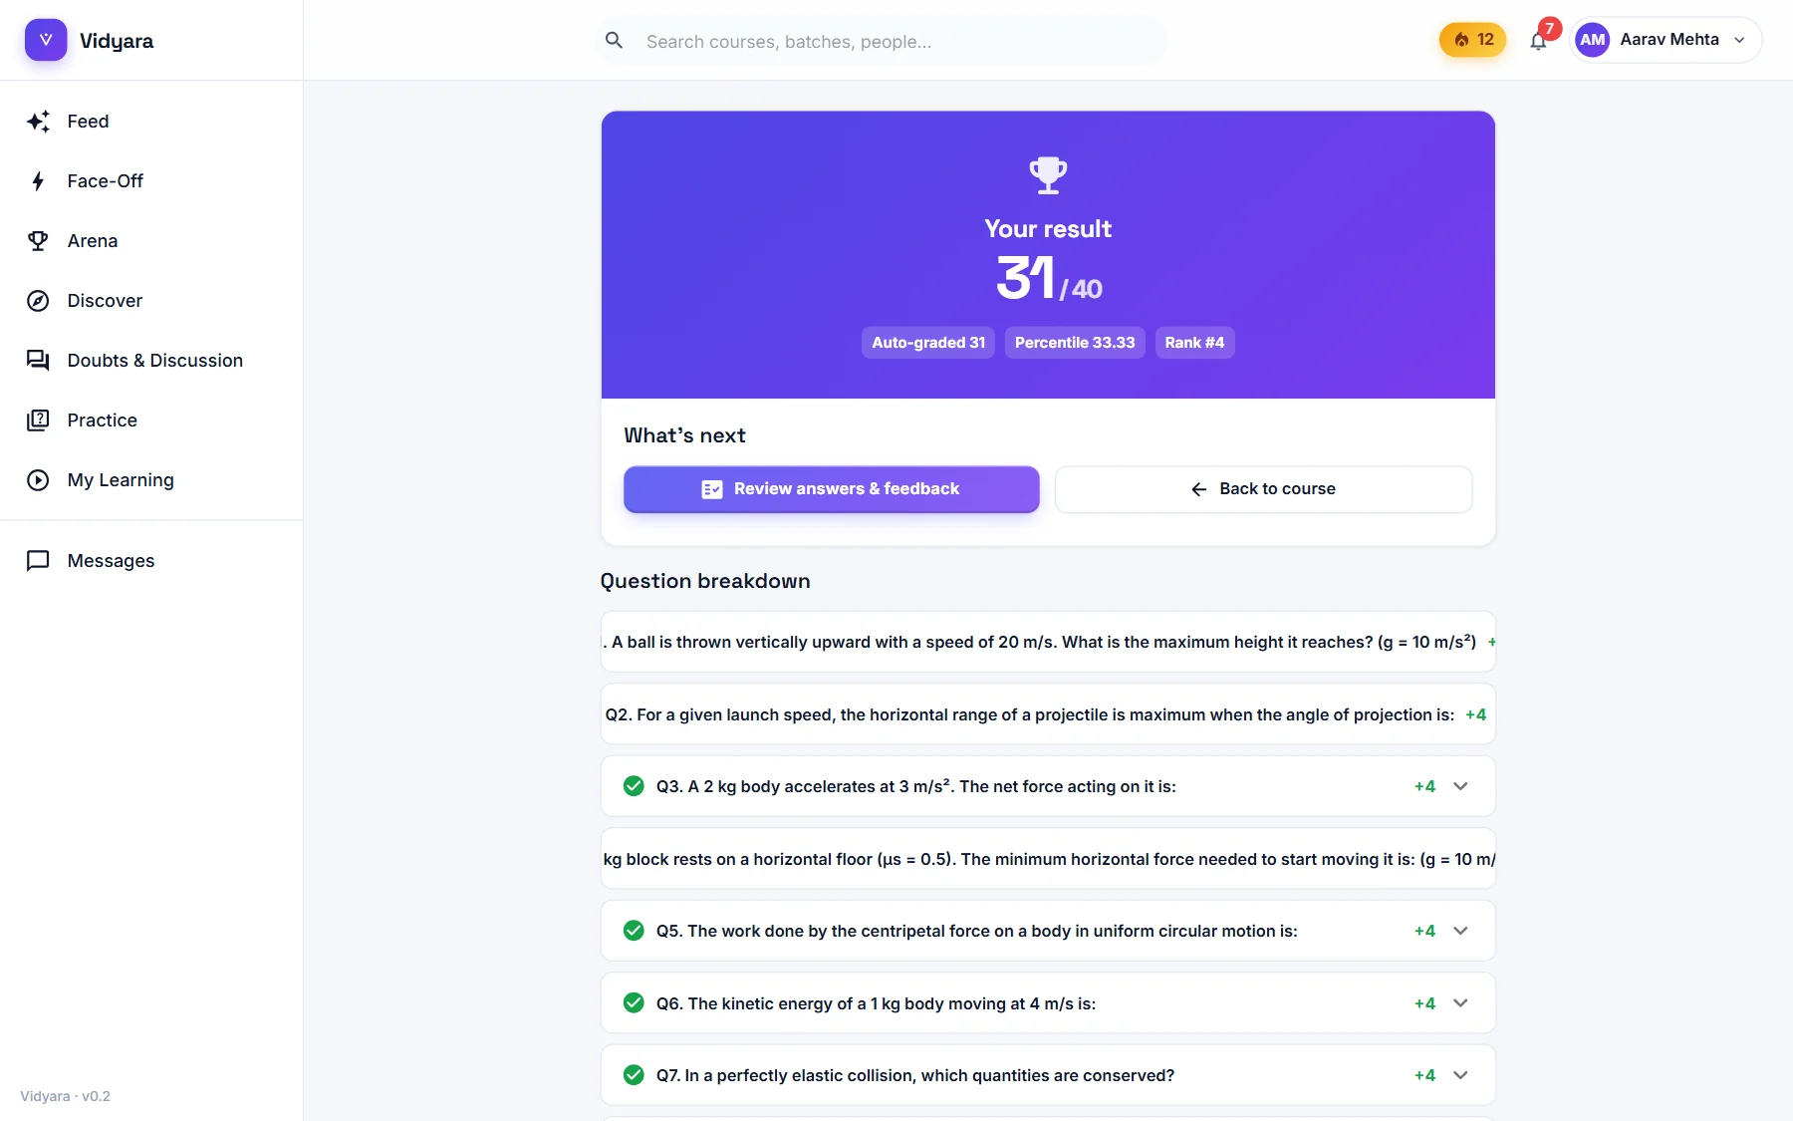Click the Vidyara logo icon

46,40
